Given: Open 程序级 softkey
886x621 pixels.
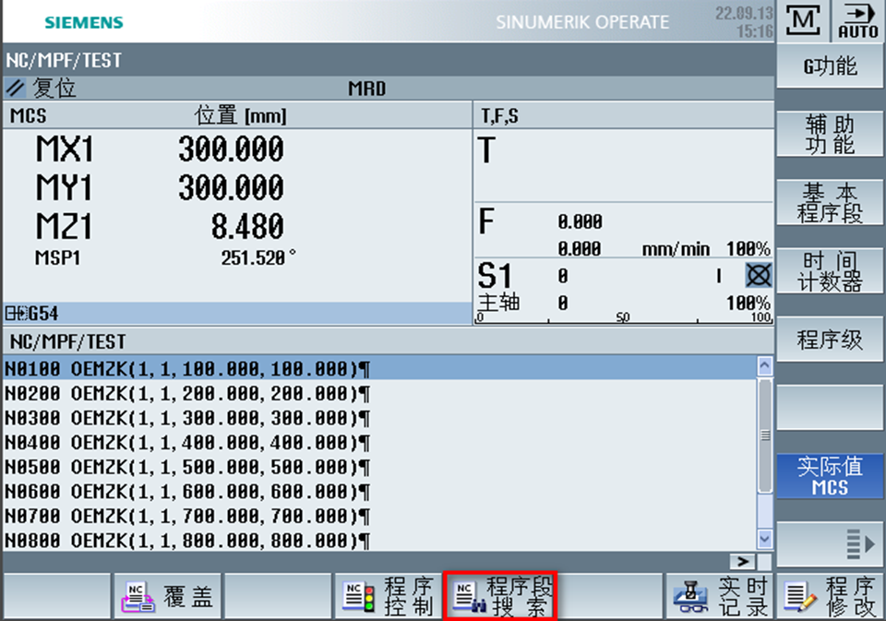Looking at the screenshot, I should pos(830,339).
